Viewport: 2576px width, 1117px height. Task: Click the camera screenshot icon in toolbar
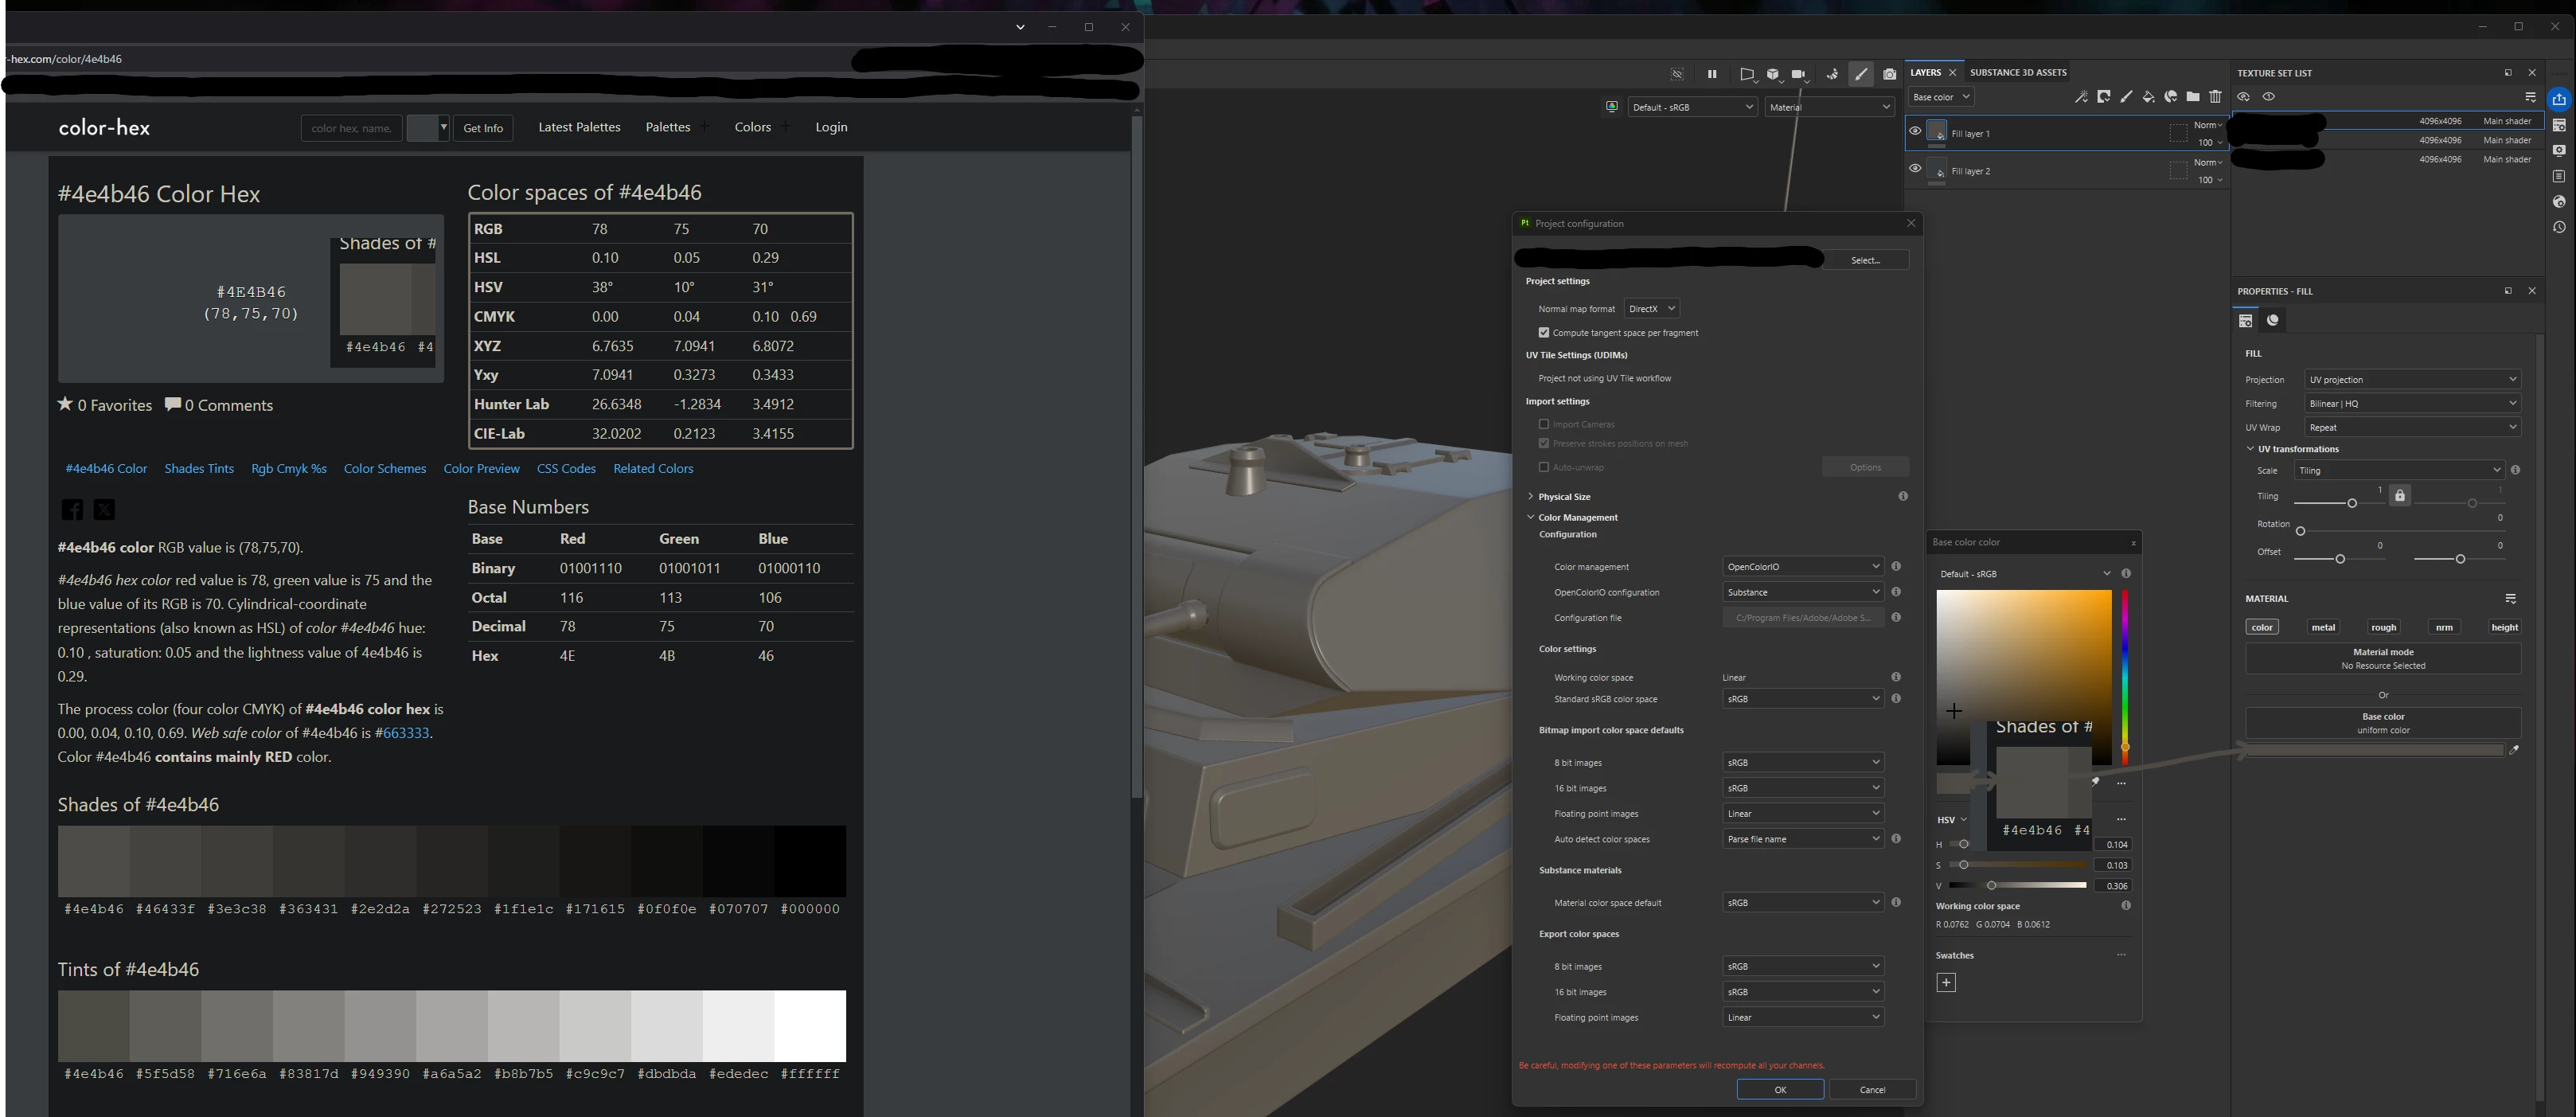1889,74
